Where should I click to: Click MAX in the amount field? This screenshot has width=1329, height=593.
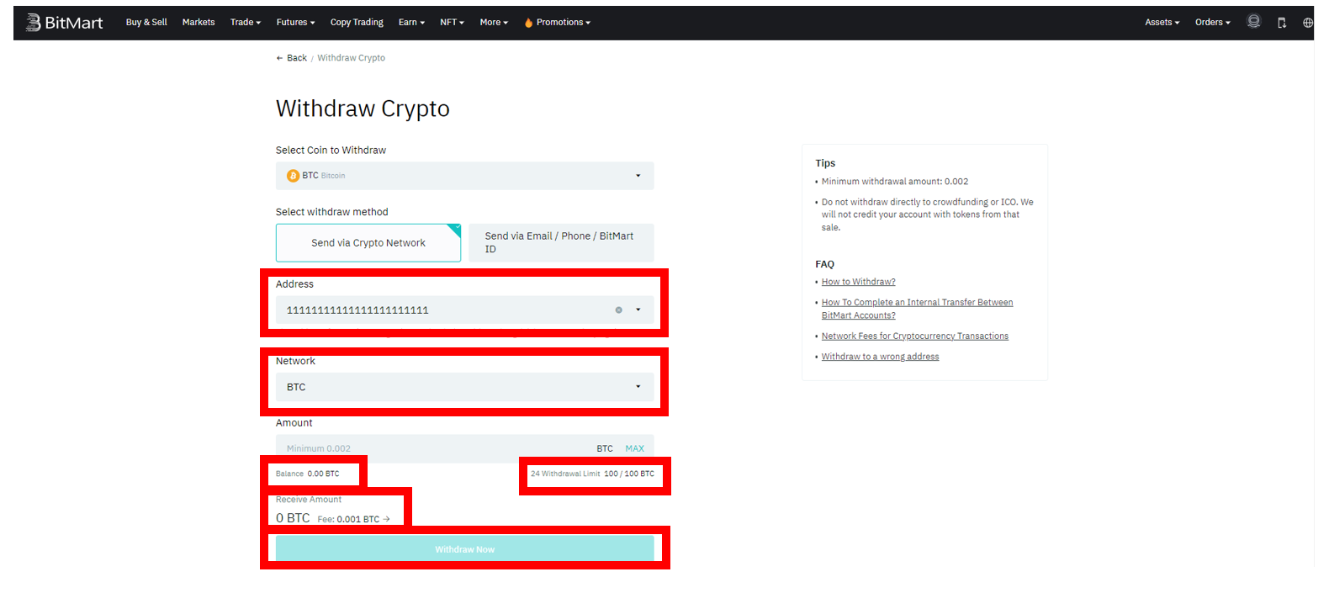point(634,449)
